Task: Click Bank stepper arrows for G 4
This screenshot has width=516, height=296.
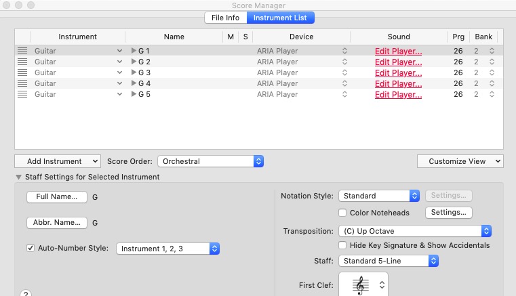Action: (x=492, y=83)
